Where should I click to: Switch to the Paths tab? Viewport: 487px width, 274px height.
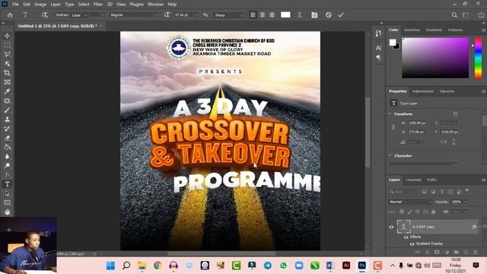[431, 180]
